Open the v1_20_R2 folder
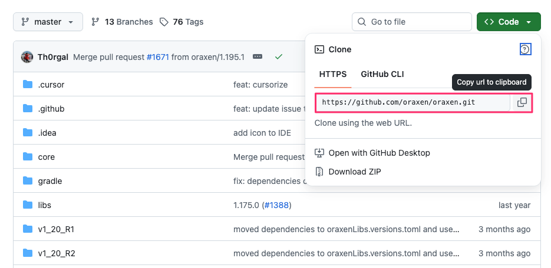This screenshot has width=551, height=268. [x=57, y=253]
